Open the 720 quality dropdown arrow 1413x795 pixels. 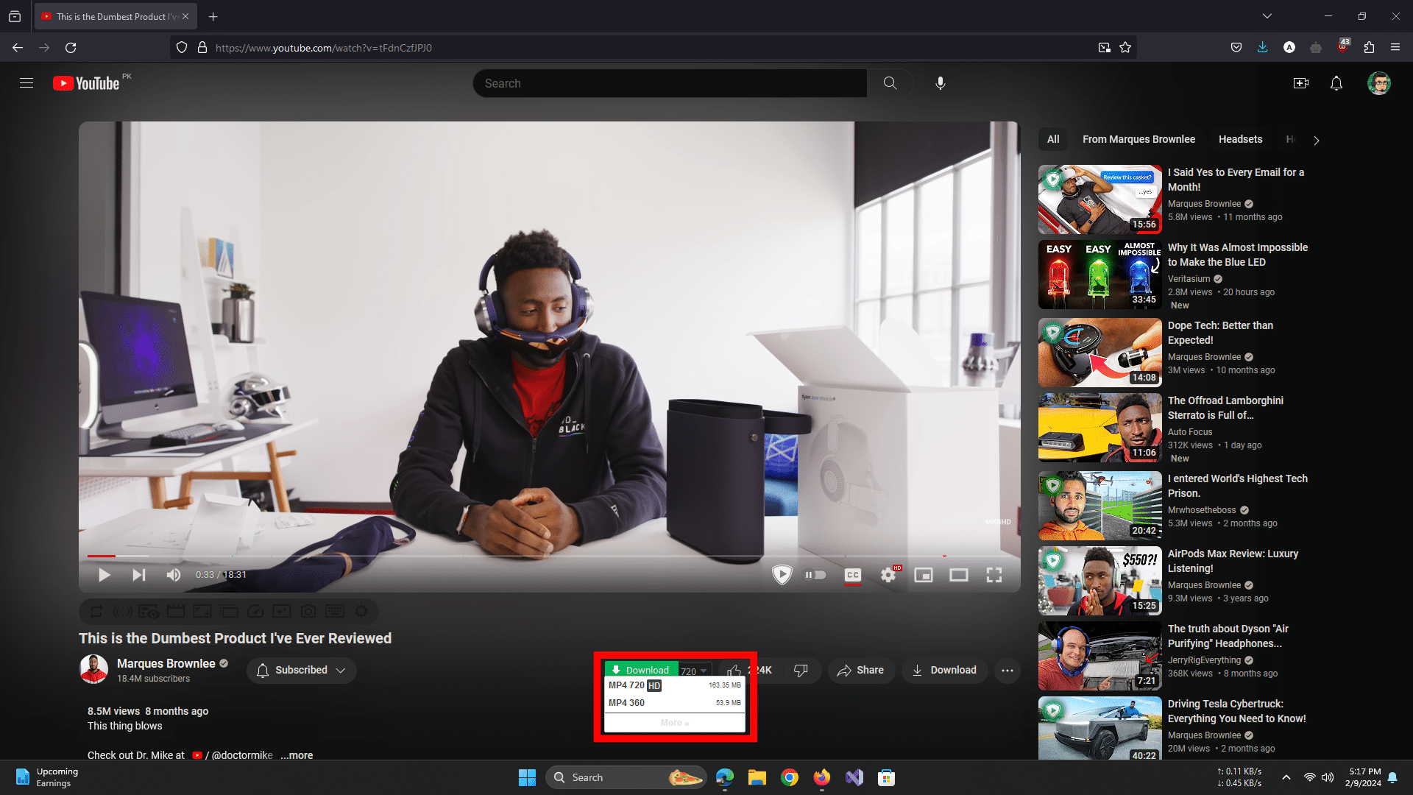(x=704, y=671)
